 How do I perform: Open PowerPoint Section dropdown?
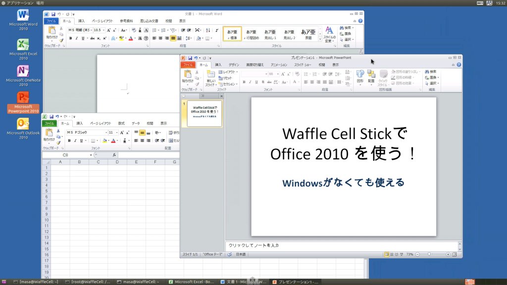point(228,84)
